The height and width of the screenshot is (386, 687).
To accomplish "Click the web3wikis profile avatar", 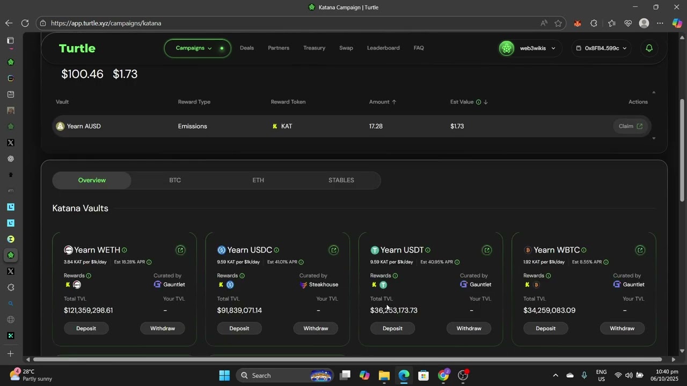I will (507, 48).
